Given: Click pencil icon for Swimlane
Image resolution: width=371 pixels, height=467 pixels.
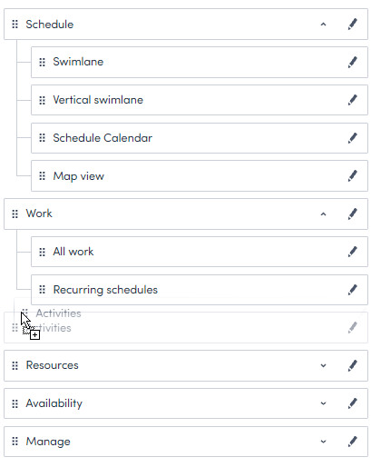Looking at the screenshot, I should [353, 62].
